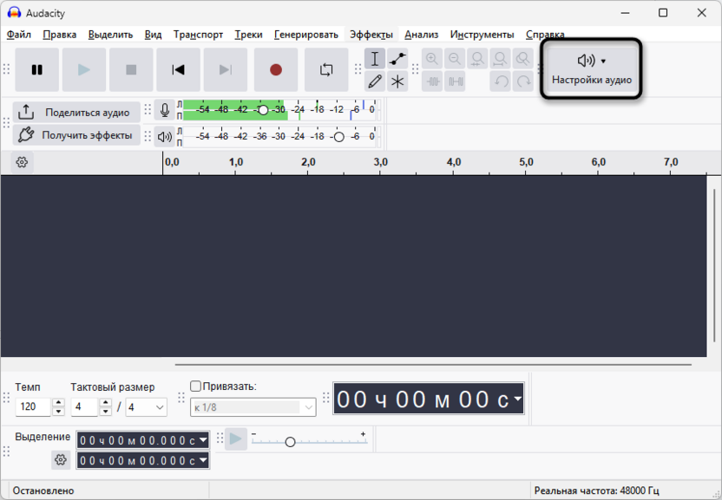Open the time format dropdown

click(x=518, y=399)
